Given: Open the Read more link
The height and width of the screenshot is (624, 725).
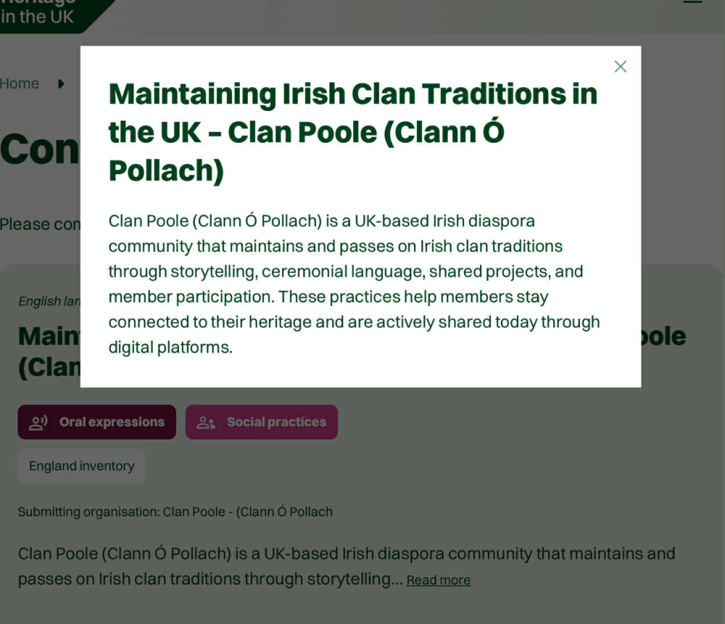Looking at the screenshot, I should (x=438, y=580).
